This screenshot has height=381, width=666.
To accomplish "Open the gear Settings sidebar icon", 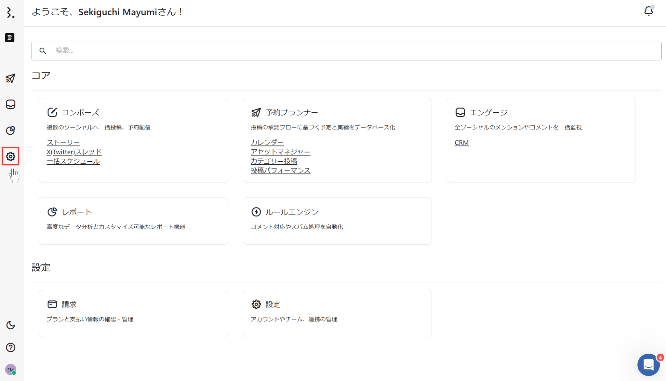I will pyautogui.click(x=10, y=156).
